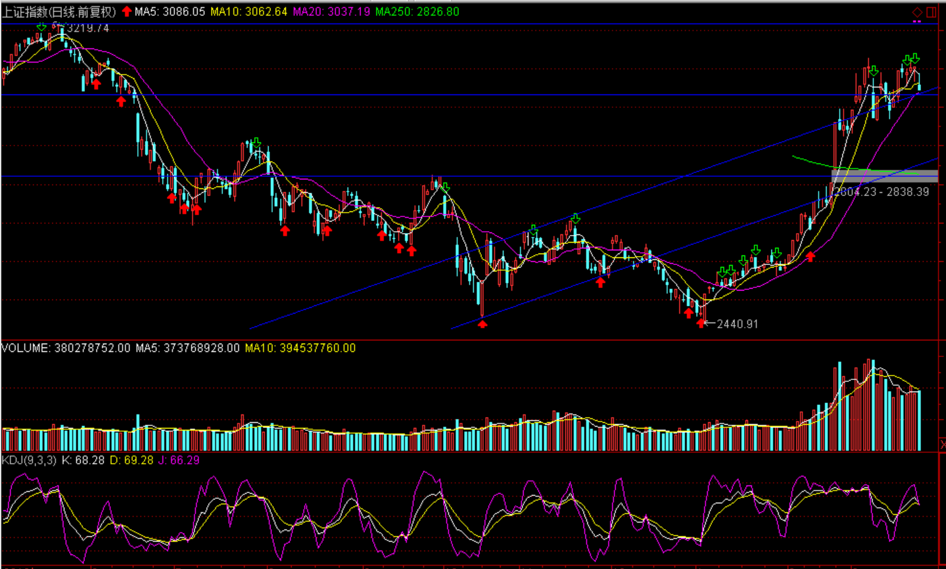Select the green MA250: 2826.80 label
Image resolution: width=946 pixels, height=569 pixels.
pos(417,11)
